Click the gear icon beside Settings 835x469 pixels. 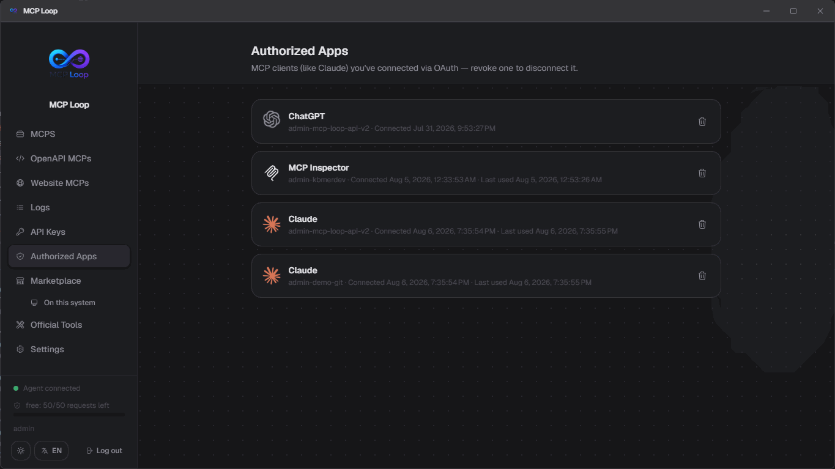tap(20, 349)
